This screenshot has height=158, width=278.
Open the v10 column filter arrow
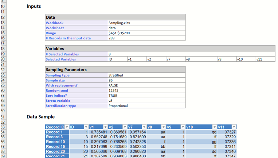click(214, 127)
